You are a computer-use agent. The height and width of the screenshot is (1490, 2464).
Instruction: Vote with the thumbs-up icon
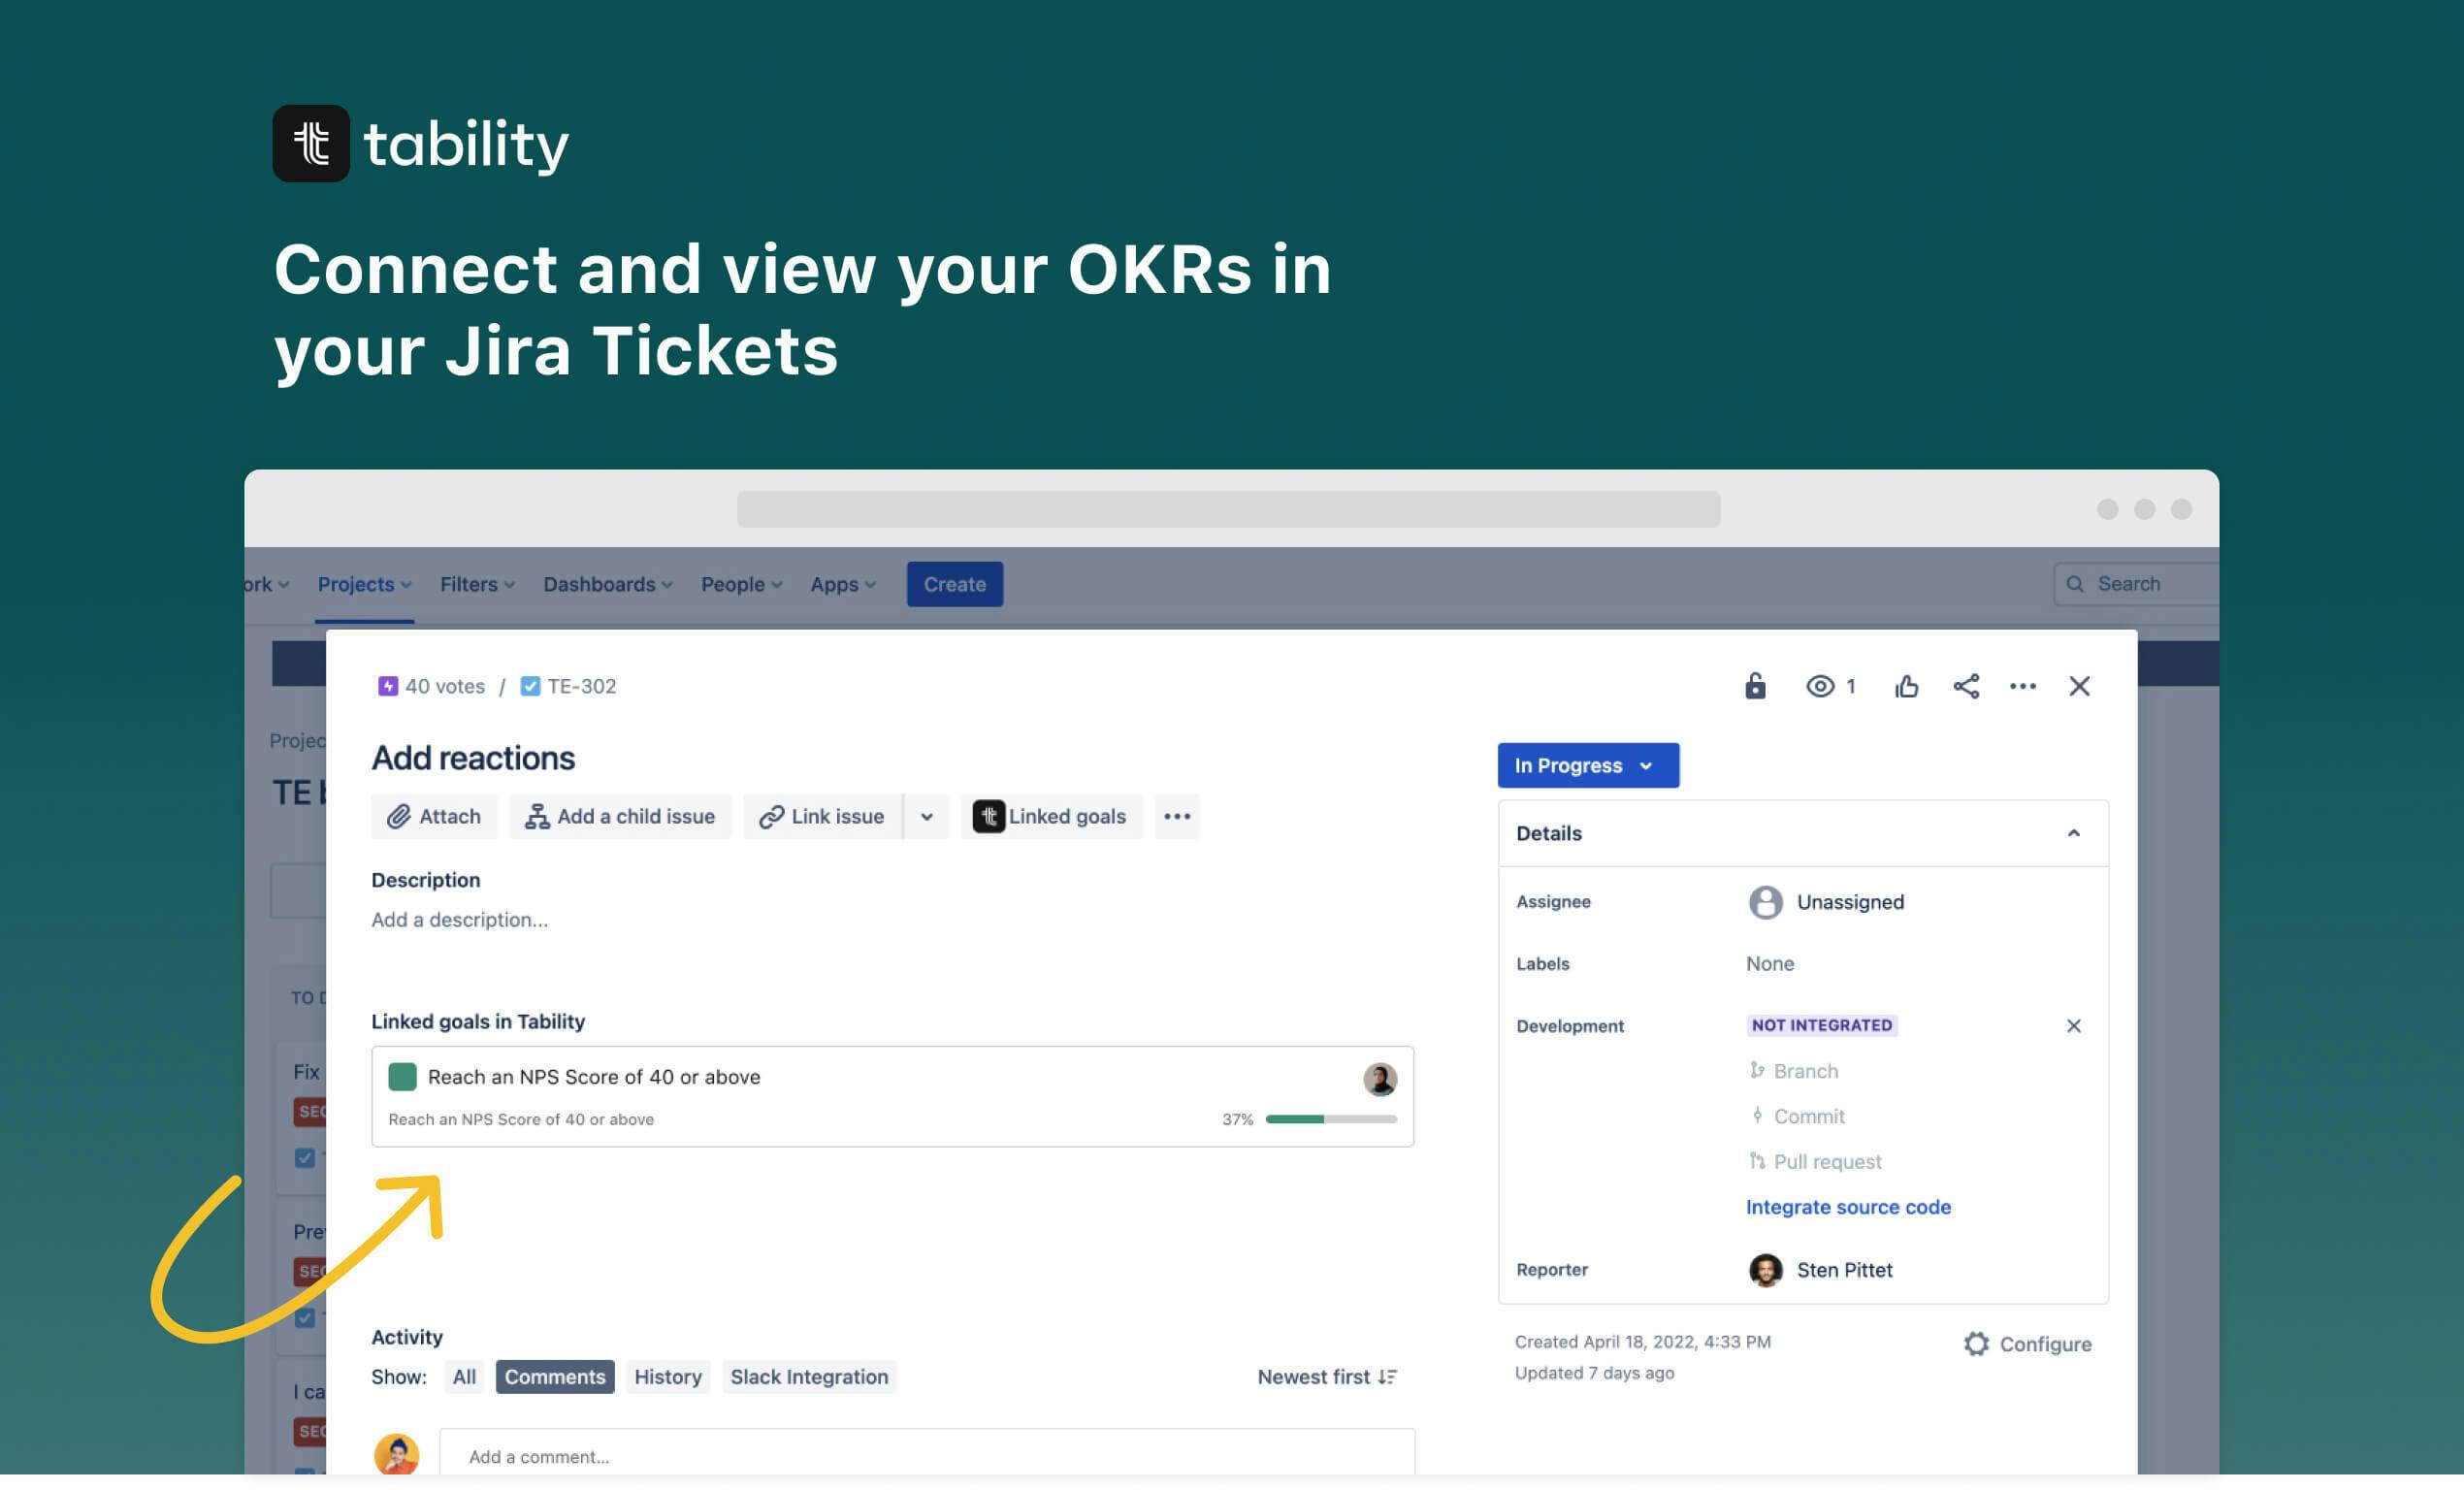click(x=1906, y=686)
